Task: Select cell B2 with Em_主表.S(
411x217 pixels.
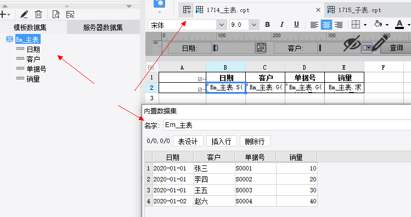Action: (x=226, y=88)
